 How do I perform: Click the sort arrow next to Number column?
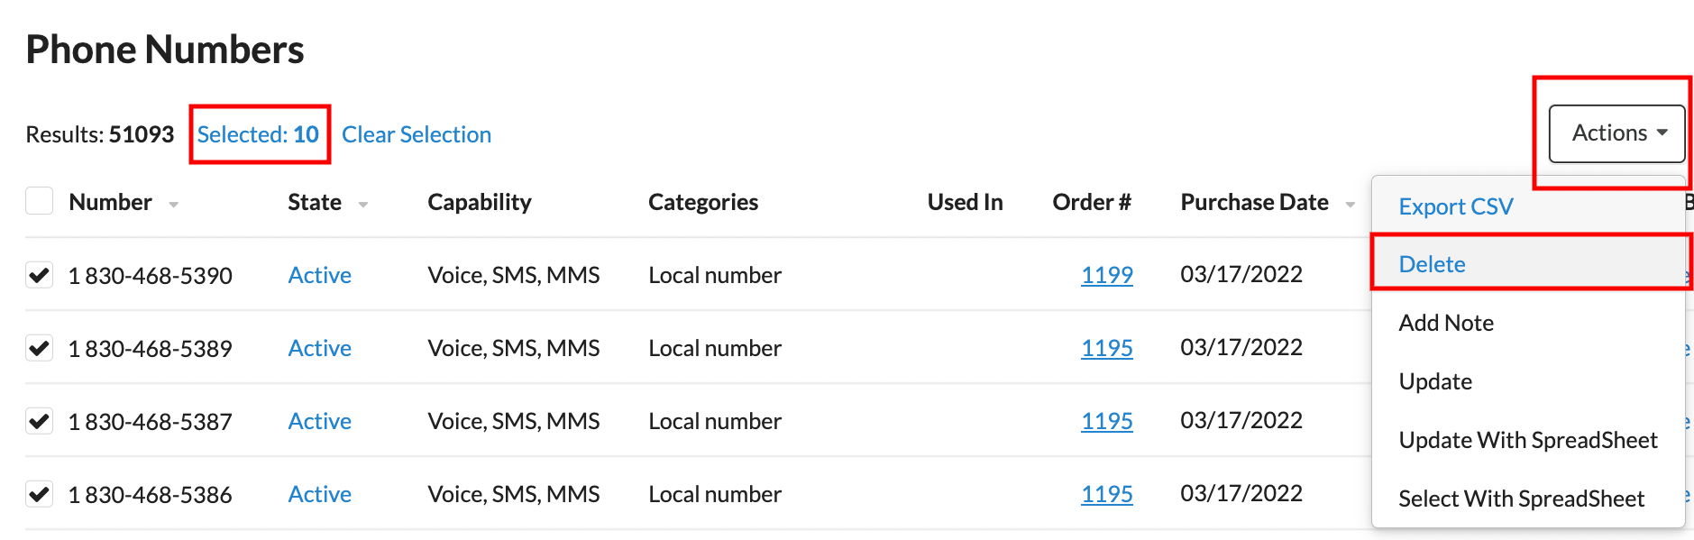(173, 205)
